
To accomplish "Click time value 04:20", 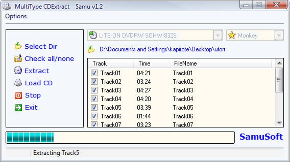I will click(144, 99).
